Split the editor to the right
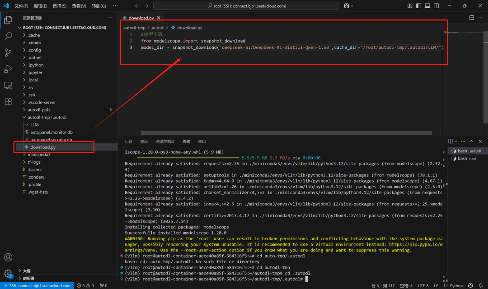Viewport: 488px width, 289px height. 471,18
